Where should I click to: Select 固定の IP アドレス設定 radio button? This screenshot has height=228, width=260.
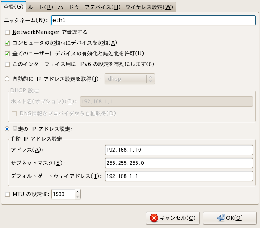pos(7,129)
